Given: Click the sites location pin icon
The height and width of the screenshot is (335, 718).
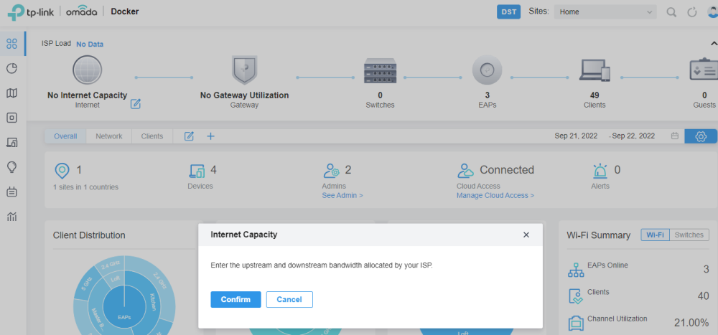Looking at the screenshot, I should 62,170.
